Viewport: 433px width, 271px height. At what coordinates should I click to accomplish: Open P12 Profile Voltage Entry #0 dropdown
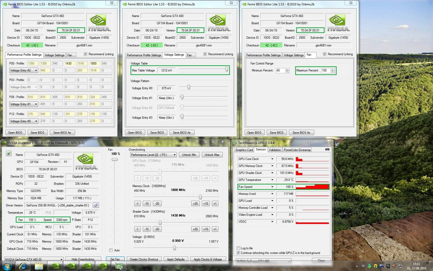[23, 121]
